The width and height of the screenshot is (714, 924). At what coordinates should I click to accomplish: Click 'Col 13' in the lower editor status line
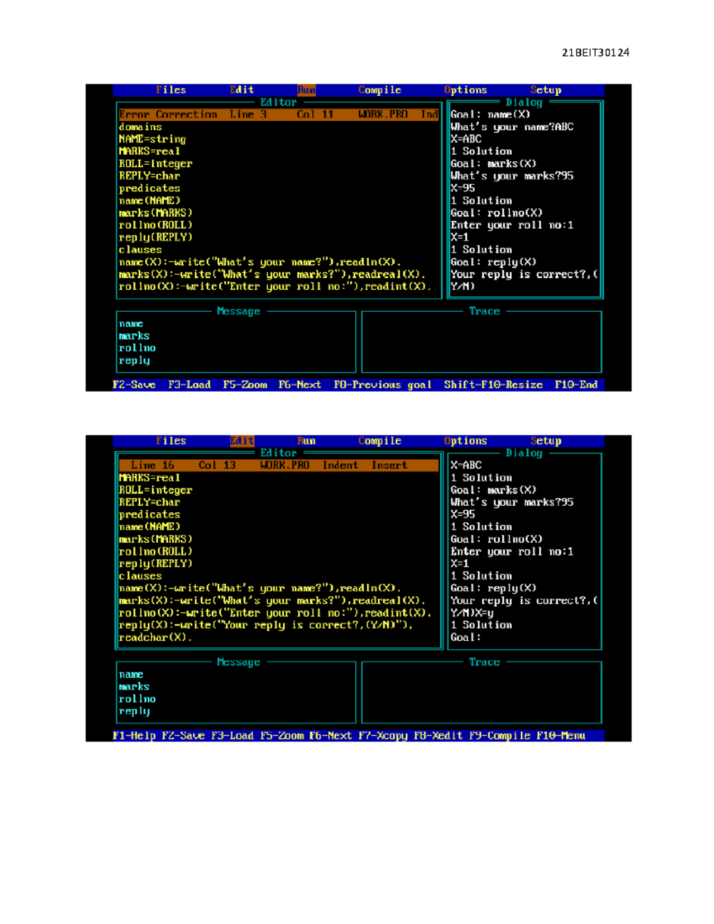pyautogui.click(x=217, y=465)
